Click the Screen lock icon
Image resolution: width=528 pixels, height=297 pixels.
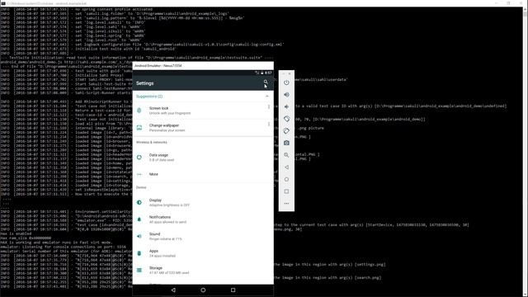pyautogui.click(x=139, y=111)
